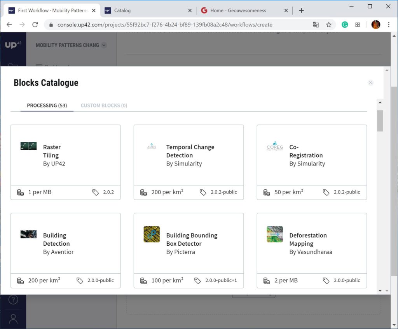Click coins icon on Building Bounding Box card

pyautogui.click(x=143, y=281)
